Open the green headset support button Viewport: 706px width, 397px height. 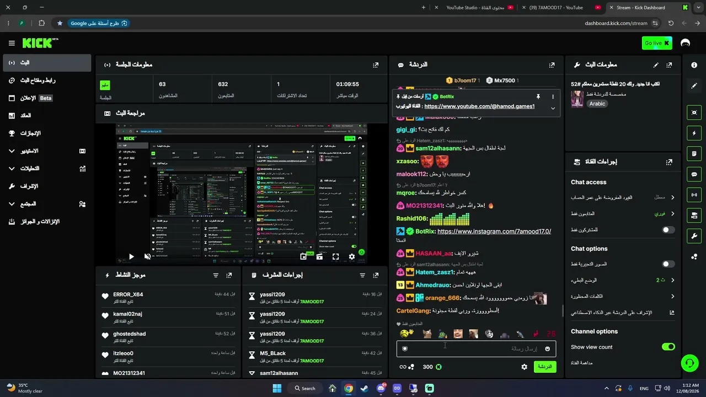[689, 363]
